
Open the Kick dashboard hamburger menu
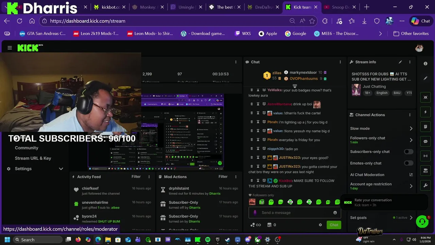click(10, 48)
